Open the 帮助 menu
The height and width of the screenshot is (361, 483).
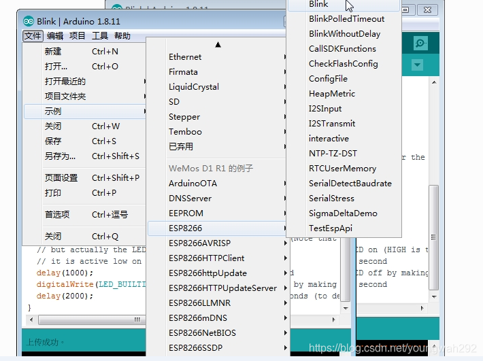[122, 36]
